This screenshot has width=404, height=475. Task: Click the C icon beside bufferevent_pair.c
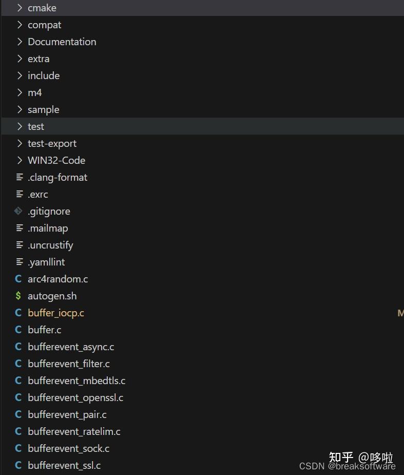point(18,415)
